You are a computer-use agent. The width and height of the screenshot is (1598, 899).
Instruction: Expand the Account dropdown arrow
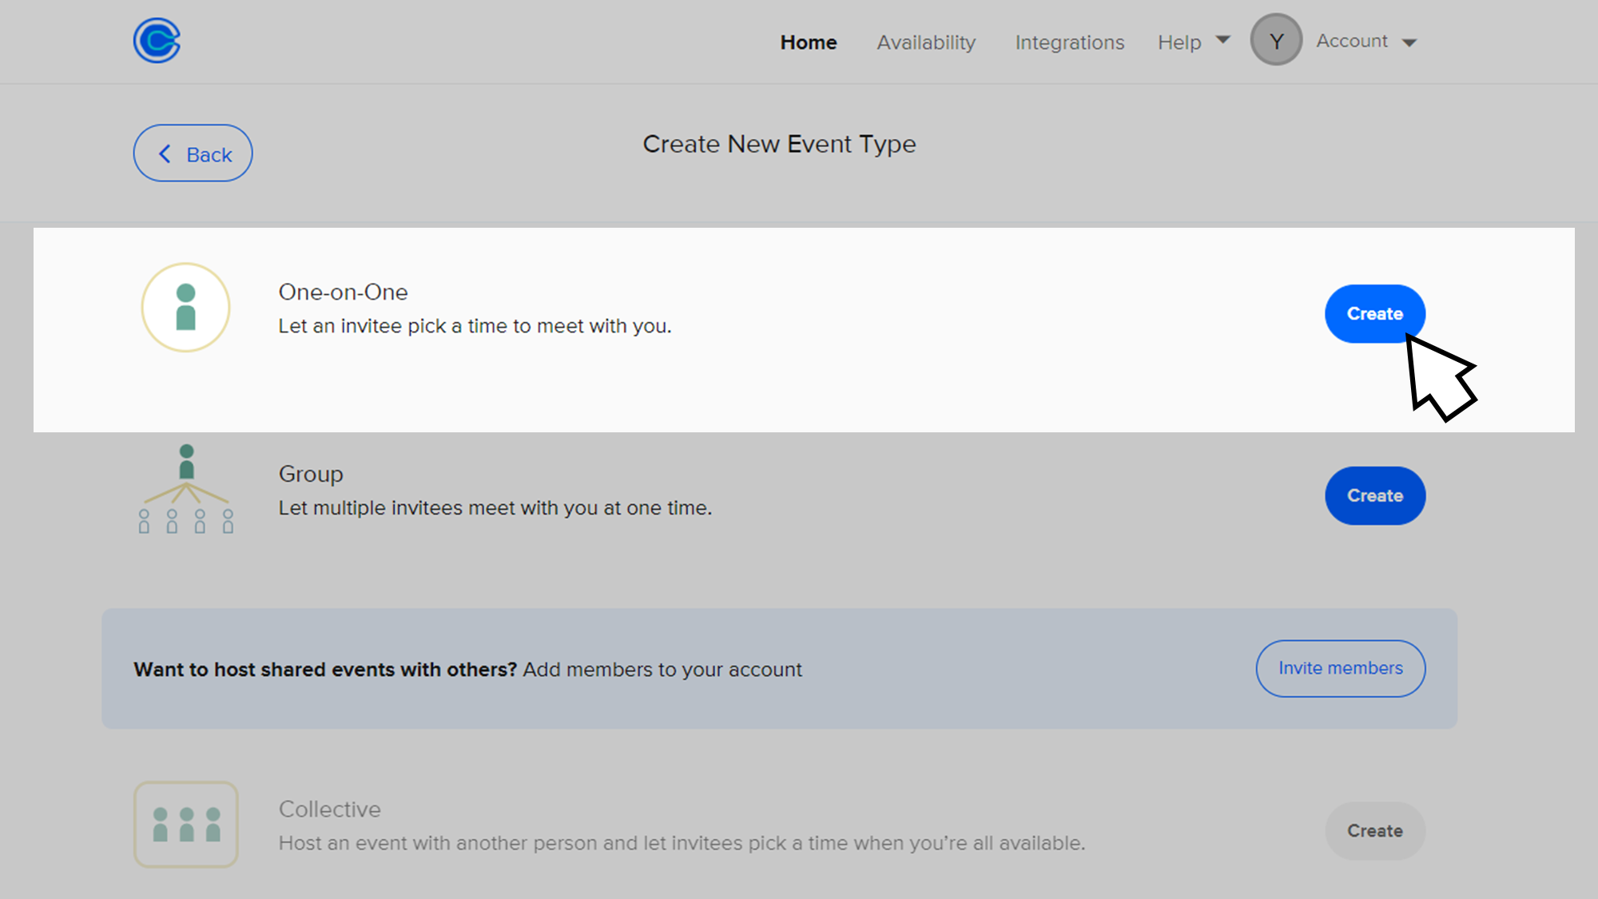point(1409,43)
